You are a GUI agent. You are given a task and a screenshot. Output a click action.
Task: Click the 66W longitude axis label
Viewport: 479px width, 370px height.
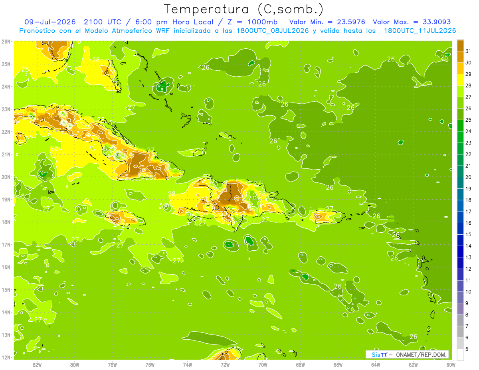[x=338, y=364]
